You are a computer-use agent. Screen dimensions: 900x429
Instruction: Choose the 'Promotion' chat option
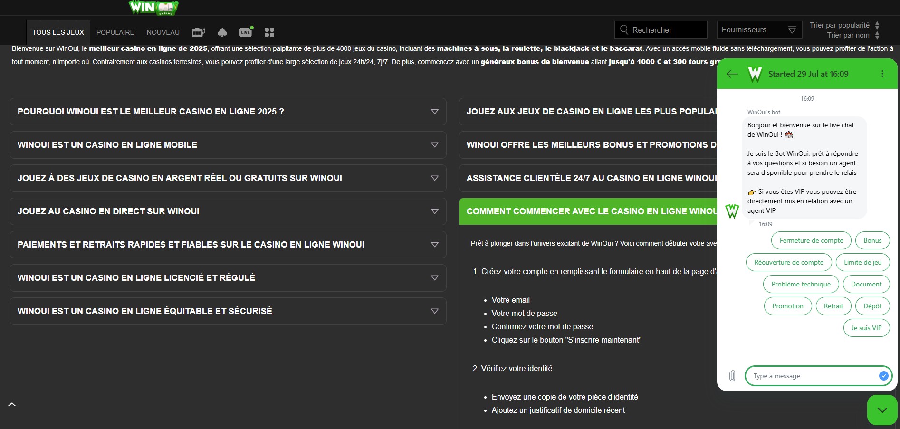788,306
